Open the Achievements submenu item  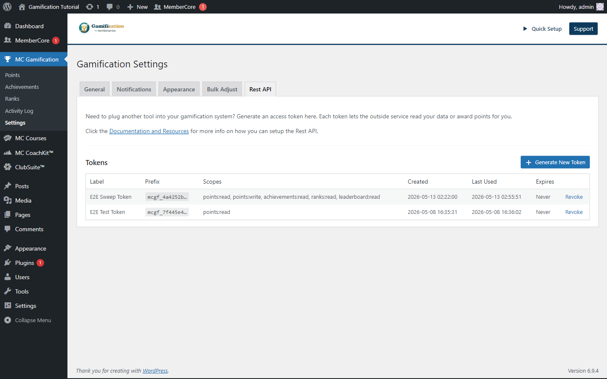point(22,87)
